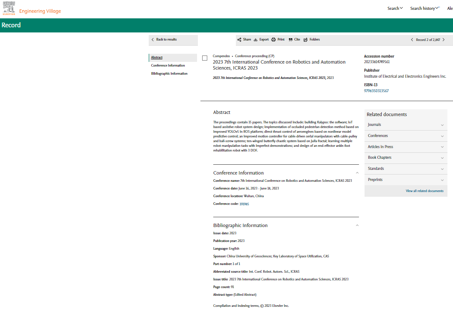
Task: Click the 'Publication year: 2023' line
Action: pos(229,241)
